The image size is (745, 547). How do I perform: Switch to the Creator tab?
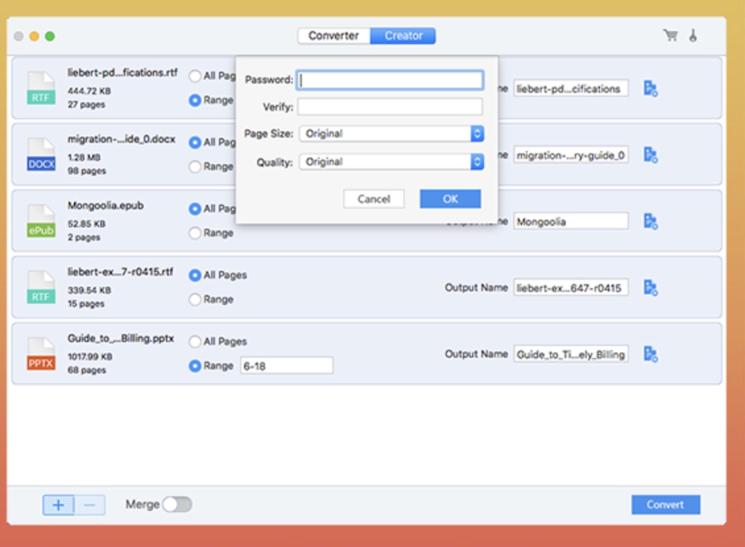(403, 36)
